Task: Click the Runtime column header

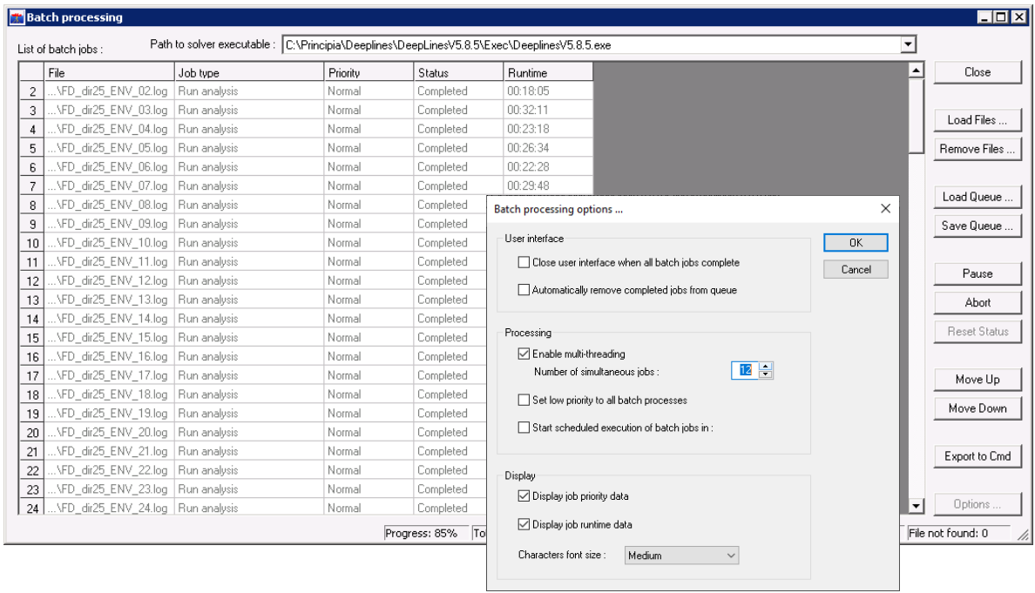Action: pyautogui.click(x=547, y=73)
